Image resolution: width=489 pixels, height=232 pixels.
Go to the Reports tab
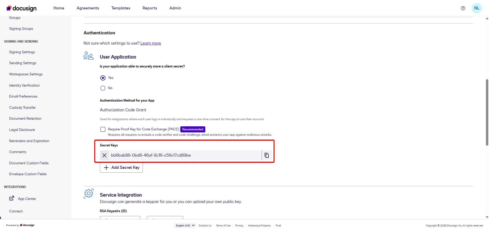[x=150, y=8]
